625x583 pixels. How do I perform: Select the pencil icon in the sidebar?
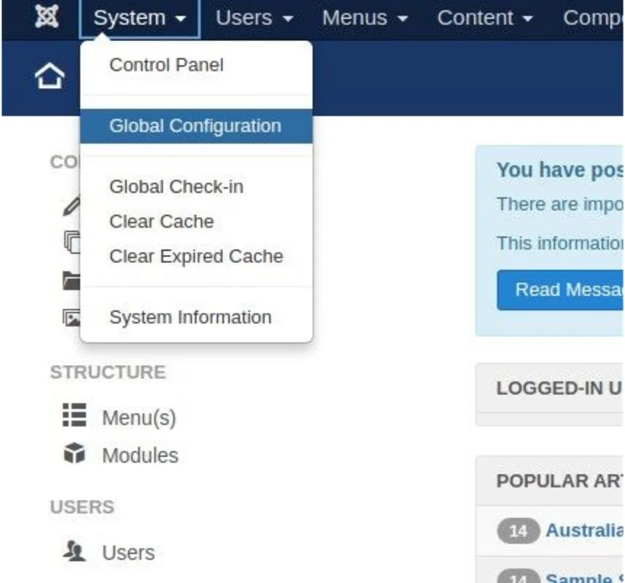pyautogui.click(x=71, y=208)
